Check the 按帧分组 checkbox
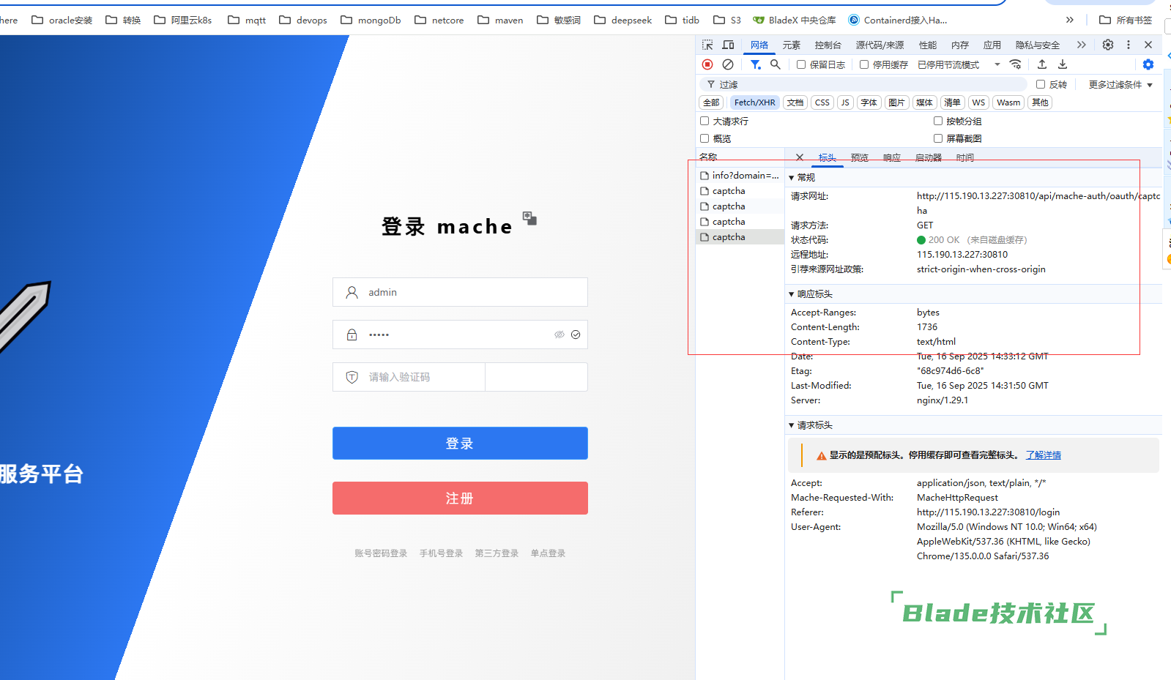Image resolution: width=1171 pixels, height=680 pixels. point(938,121)
